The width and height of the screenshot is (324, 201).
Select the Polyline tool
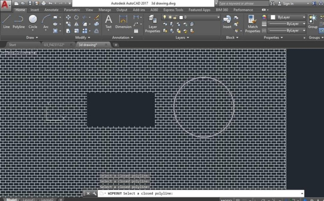click(19, 22)
